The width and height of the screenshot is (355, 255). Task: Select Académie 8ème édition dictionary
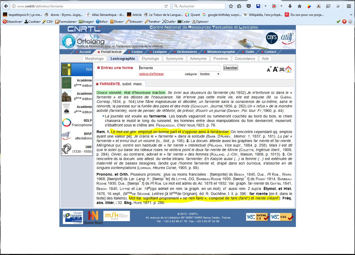coord(77,96)
